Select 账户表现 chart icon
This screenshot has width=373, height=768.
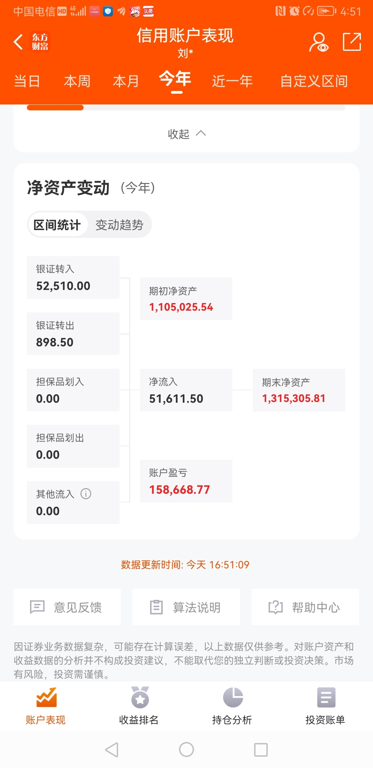tap(47, 697)
